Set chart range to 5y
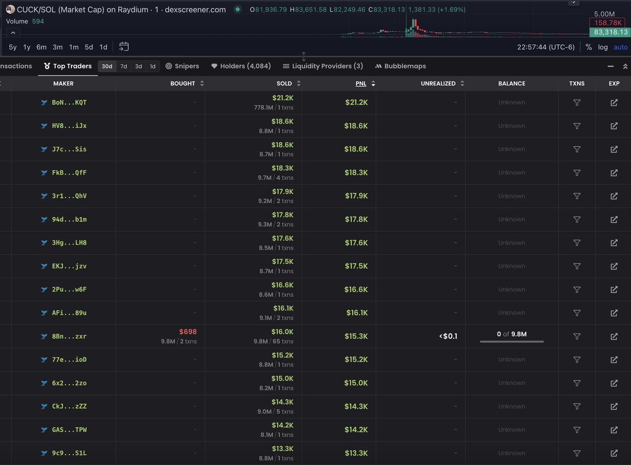The image size is (631, 465). (x=13, y=47)
